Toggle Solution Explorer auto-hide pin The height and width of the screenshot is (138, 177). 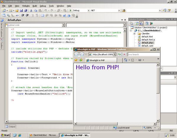pos(172,19)
